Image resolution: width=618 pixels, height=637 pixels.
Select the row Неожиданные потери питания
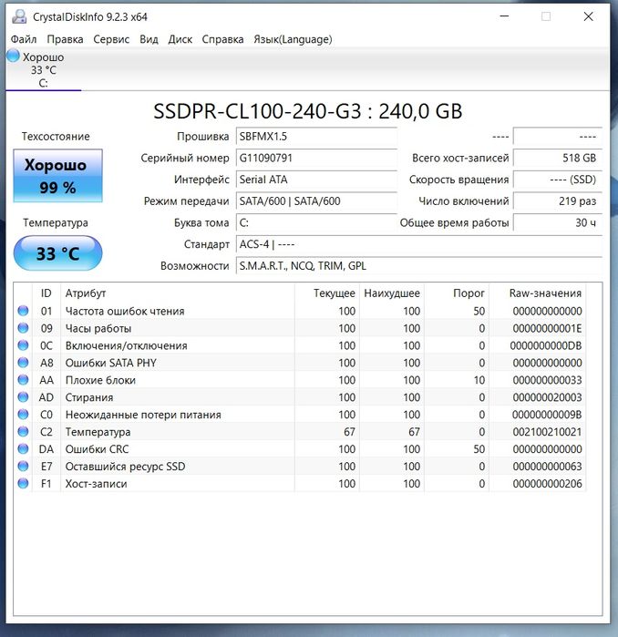[x=300, y=415]
